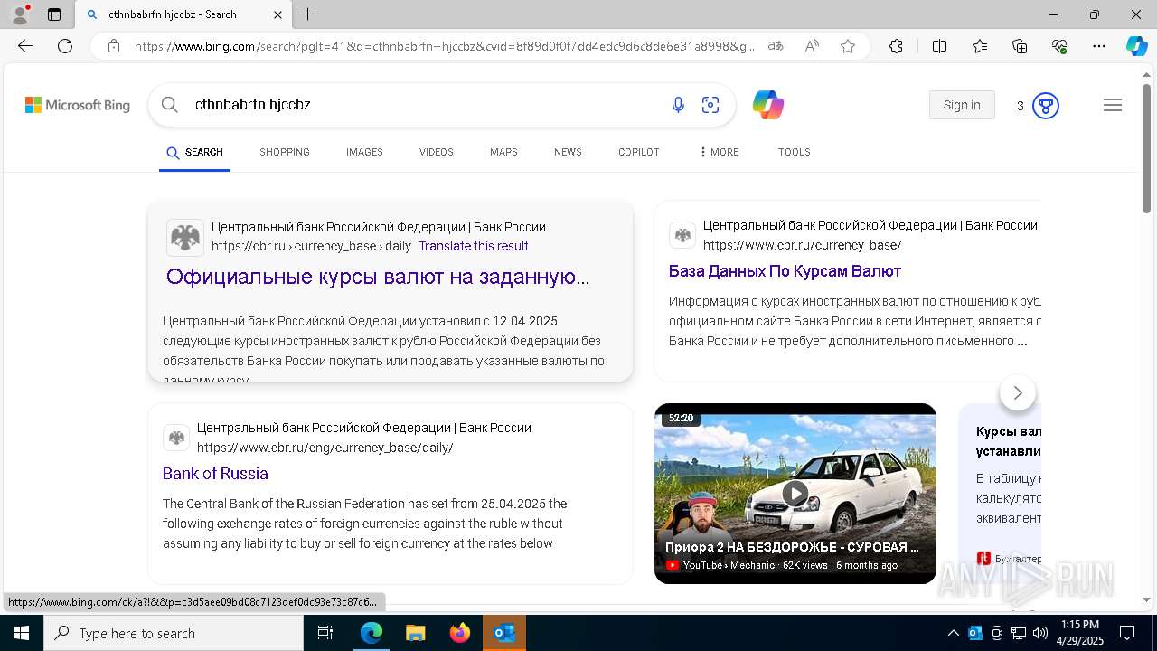1157x651 pixels.
Task: Open the translate page icon in address bar
Action: tap(775, 46)
